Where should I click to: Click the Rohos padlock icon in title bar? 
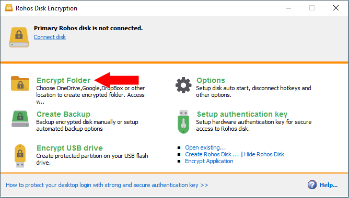click(x=9, y=8)
